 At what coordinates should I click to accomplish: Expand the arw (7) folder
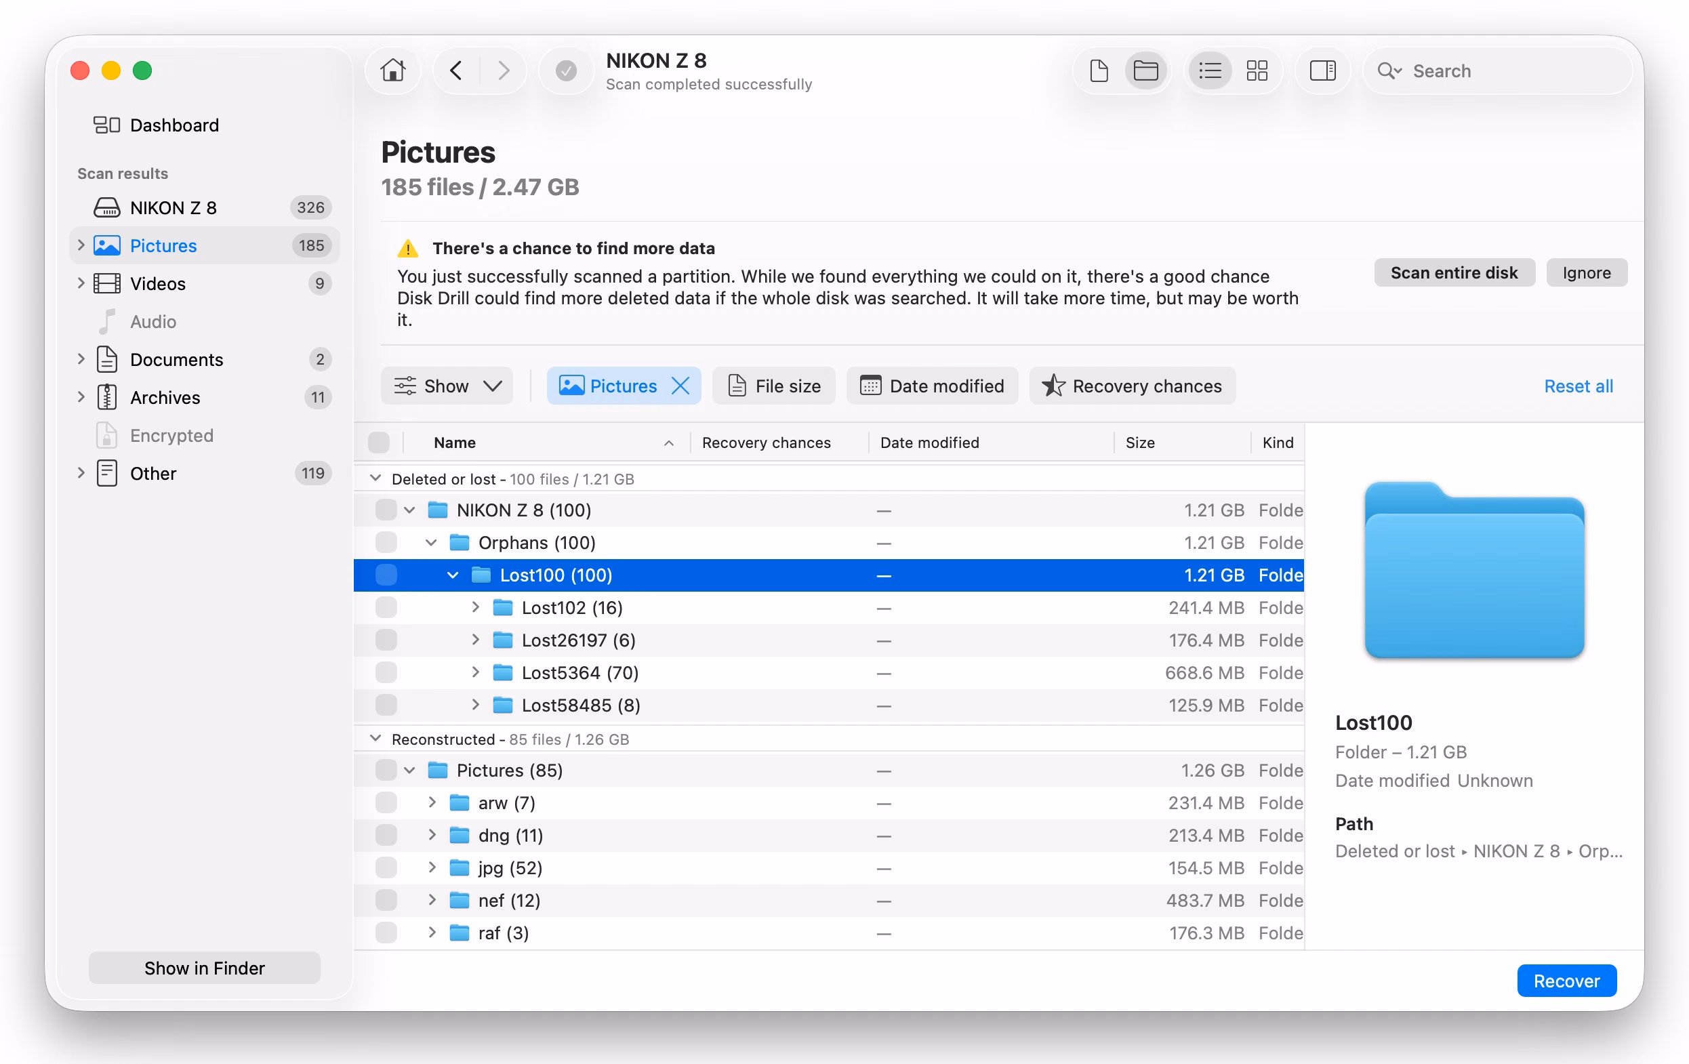tap(432, 802)
